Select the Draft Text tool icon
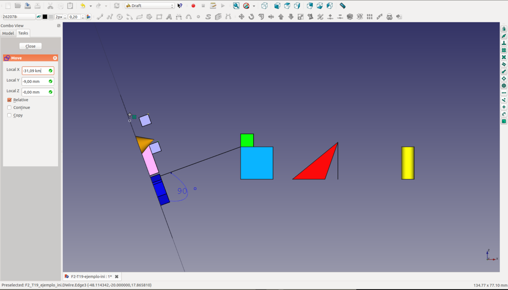 169,17
